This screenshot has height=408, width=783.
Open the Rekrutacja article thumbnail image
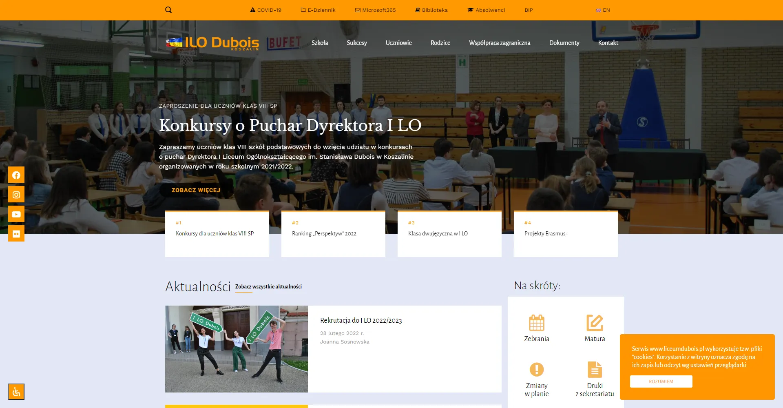click(x=237, y=349)
